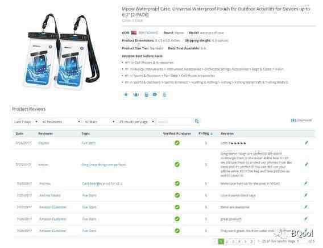Click the star icon under Best Sellers Rank

coord(126,94)
